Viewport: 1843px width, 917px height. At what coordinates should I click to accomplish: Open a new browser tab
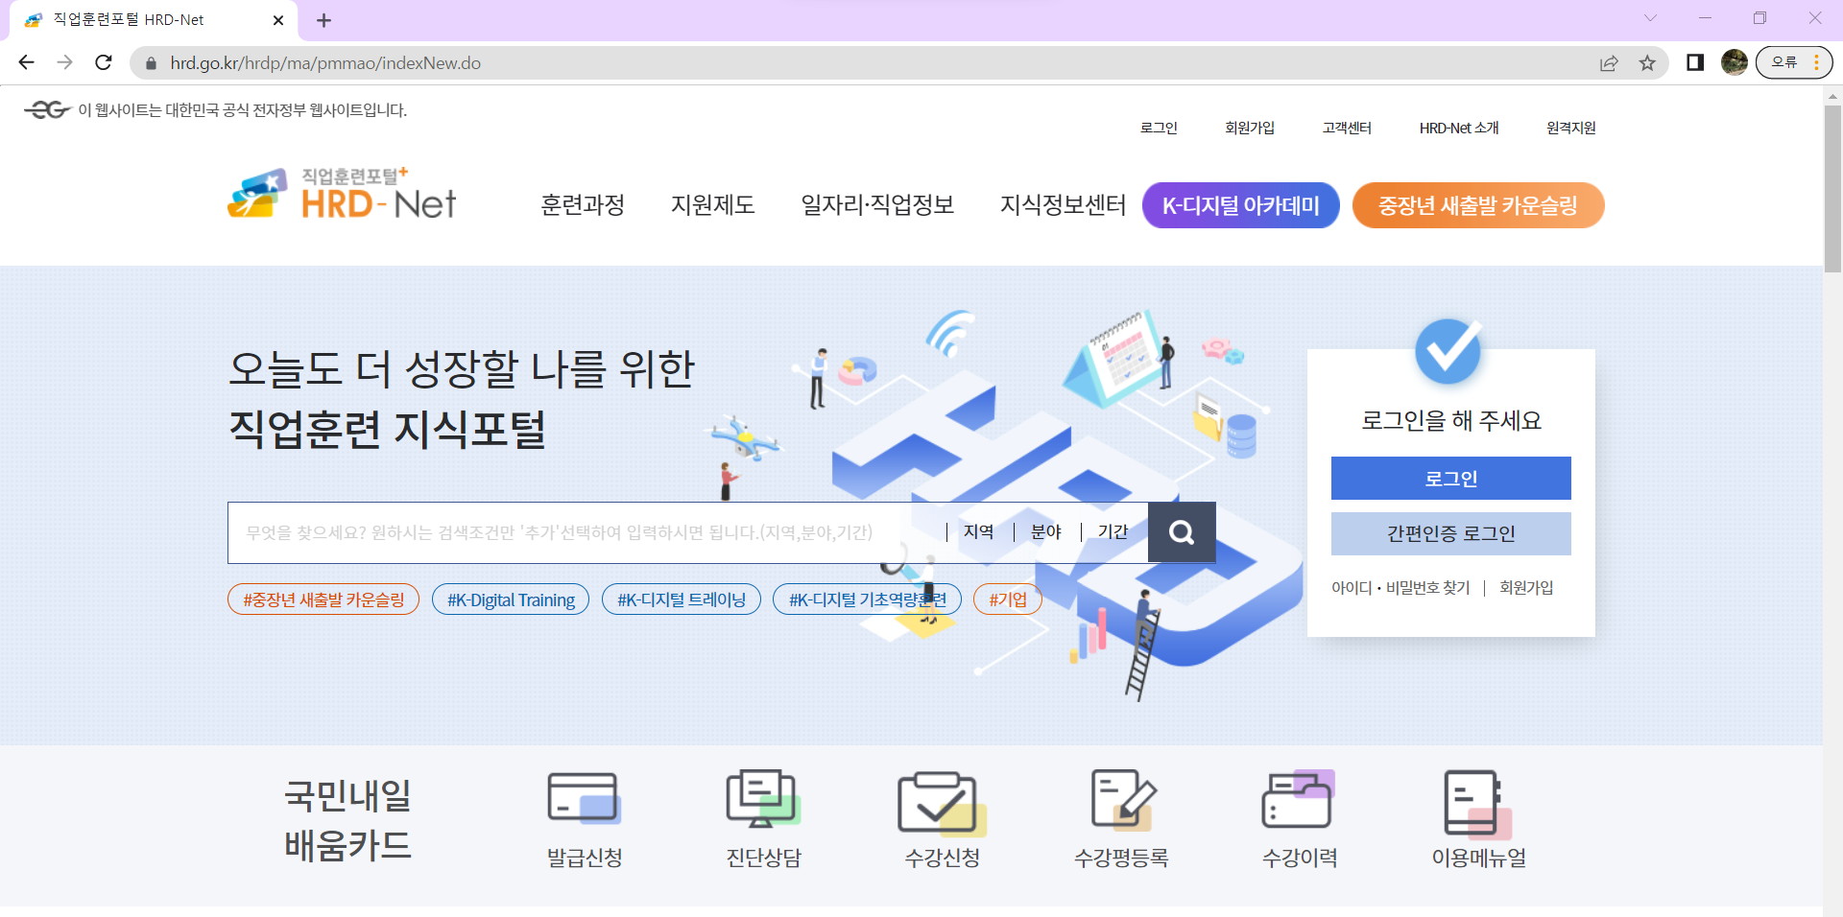coord(323,20)
